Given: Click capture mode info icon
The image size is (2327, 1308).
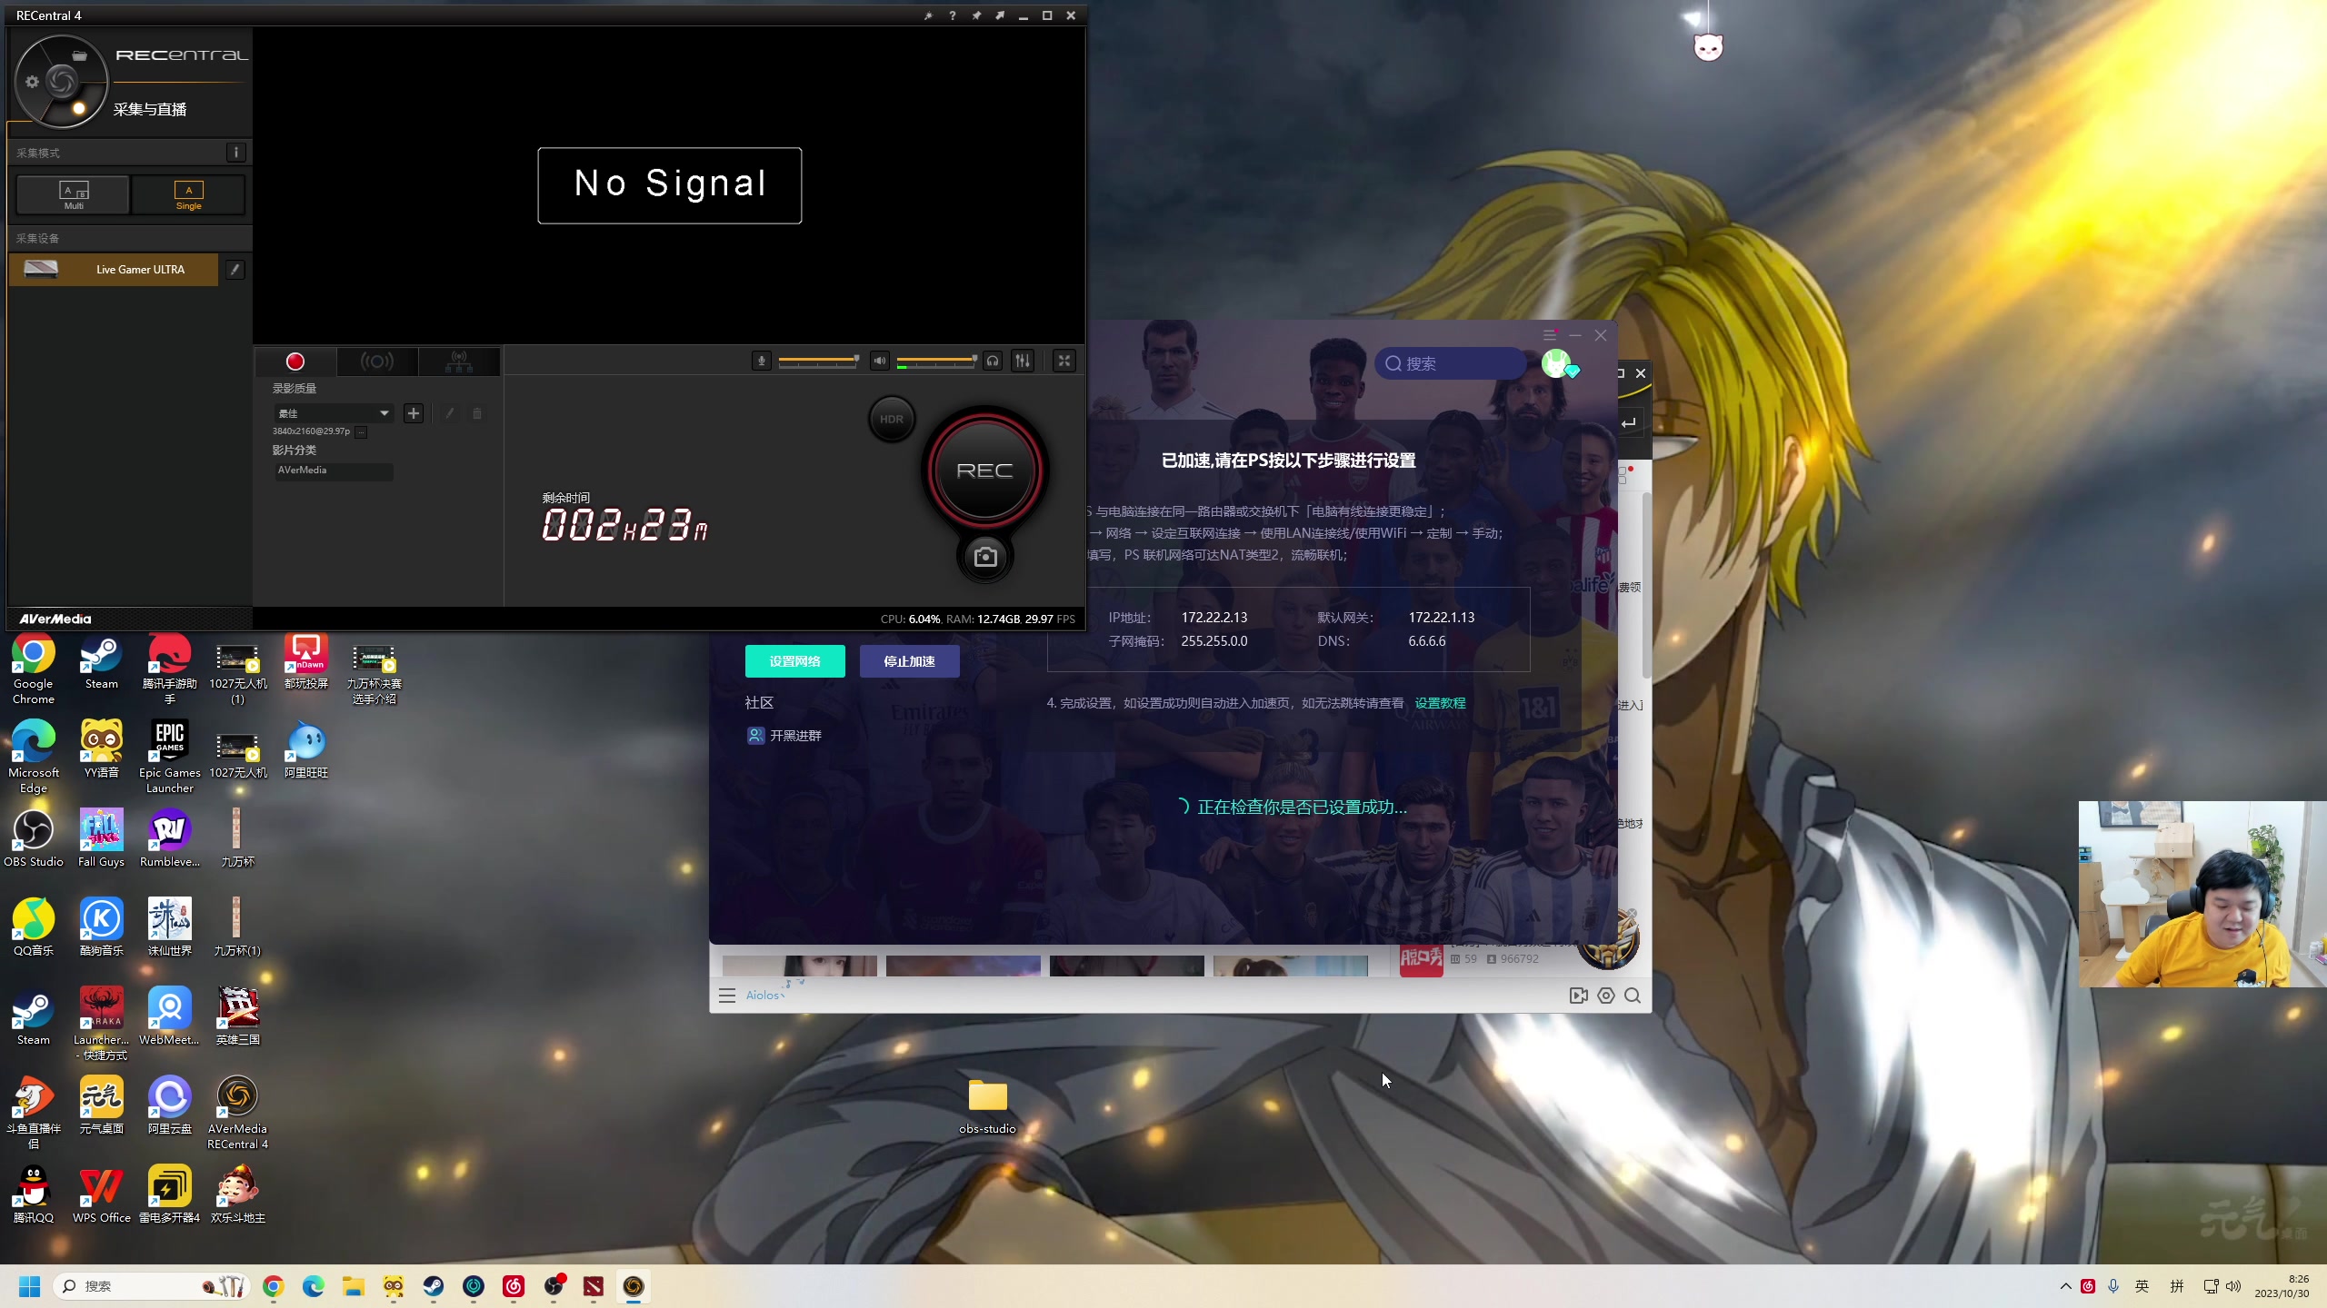Looking at the screenshot, I should point(235,153).
